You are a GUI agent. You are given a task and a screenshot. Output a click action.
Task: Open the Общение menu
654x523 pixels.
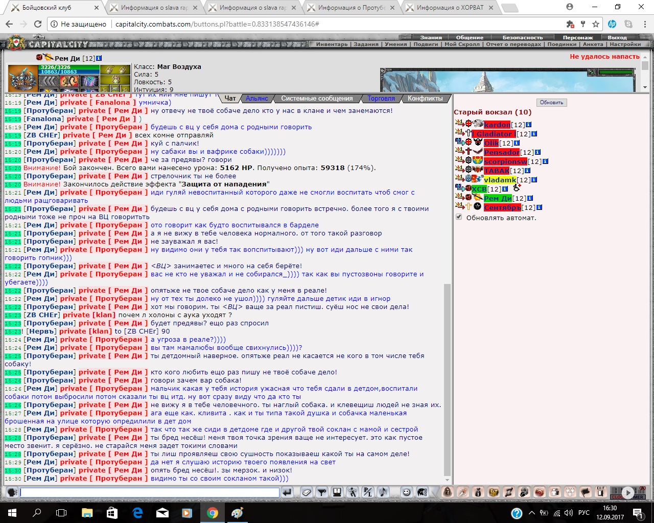pos(470,37)
